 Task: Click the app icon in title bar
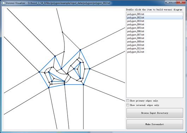3,3
